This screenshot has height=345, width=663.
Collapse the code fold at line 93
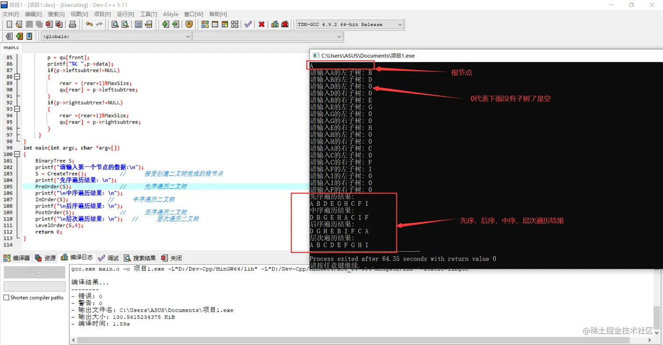17,109
